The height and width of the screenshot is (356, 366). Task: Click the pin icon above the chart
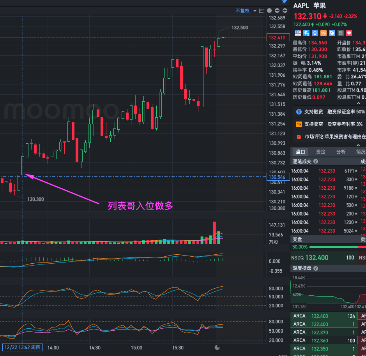284,2
